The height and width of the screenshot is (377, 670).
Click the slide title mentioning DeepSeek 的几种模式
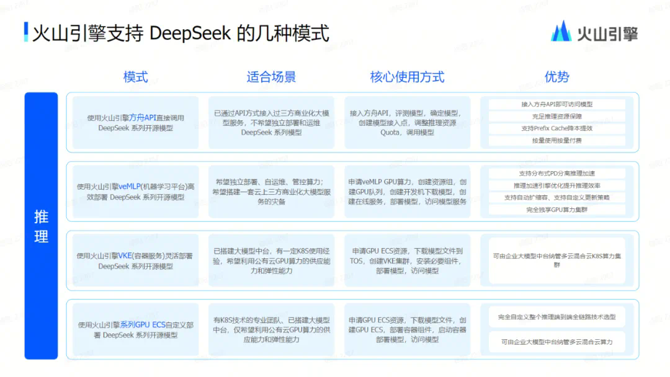[x=180, y=33]
